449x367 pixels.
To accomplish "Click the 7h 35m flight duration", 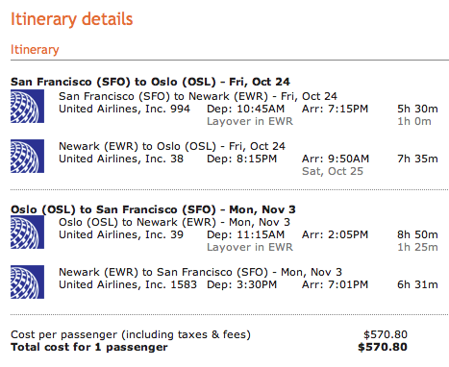I will [417, 159].
